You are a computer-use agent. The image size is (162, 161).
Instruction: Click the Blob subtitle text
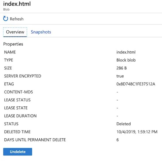point(6,9)
